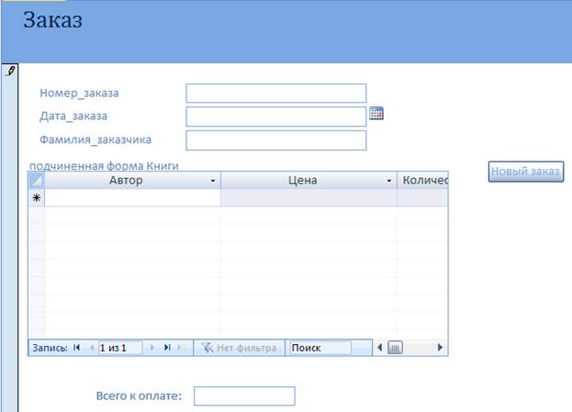572x412 pixels.
Task: Click the Фамилия_заказчика label
Action: coord(95,139)
